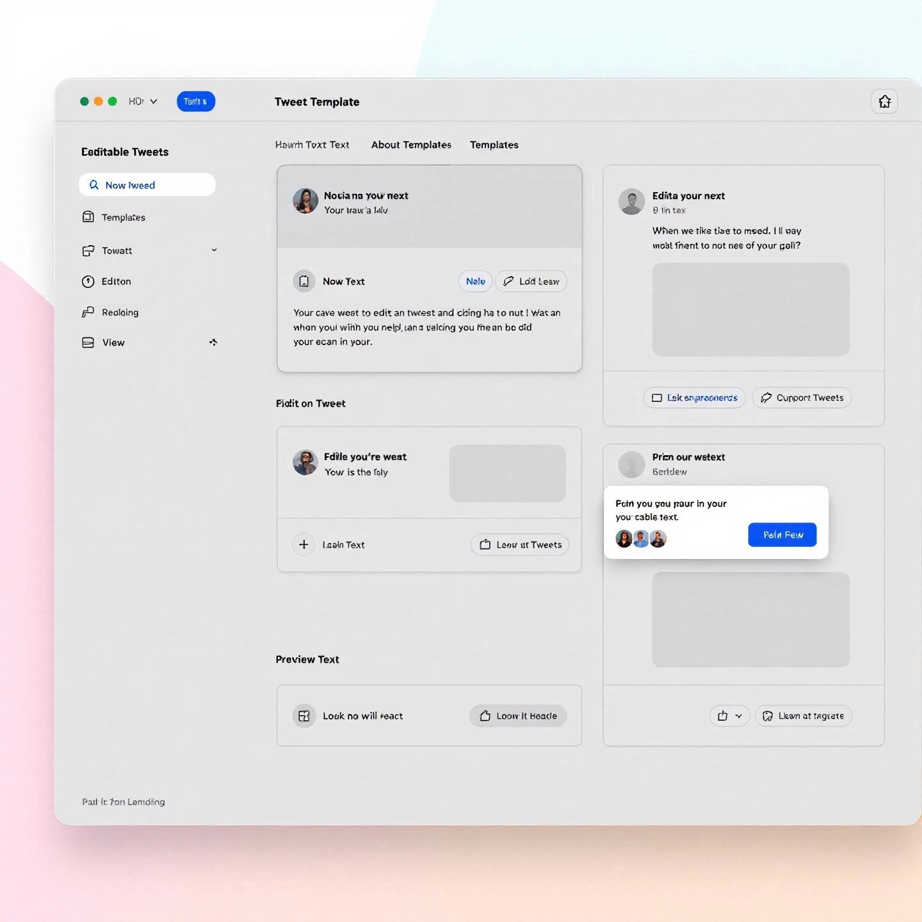Click the grid icon beside Look no will react

pyautogui.click(x=304, y=716)
